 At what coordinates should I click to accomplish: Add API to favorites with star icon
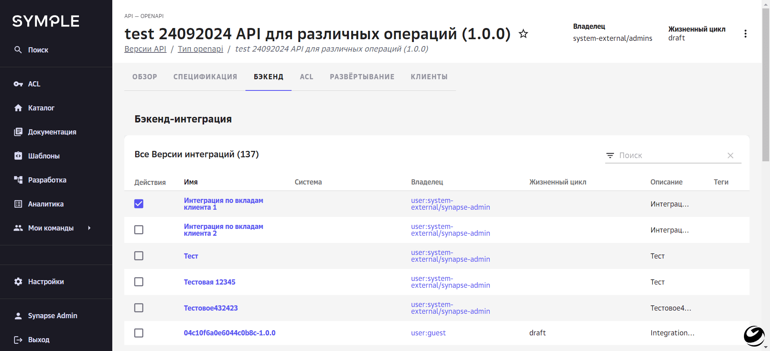[x=523, y=34]
